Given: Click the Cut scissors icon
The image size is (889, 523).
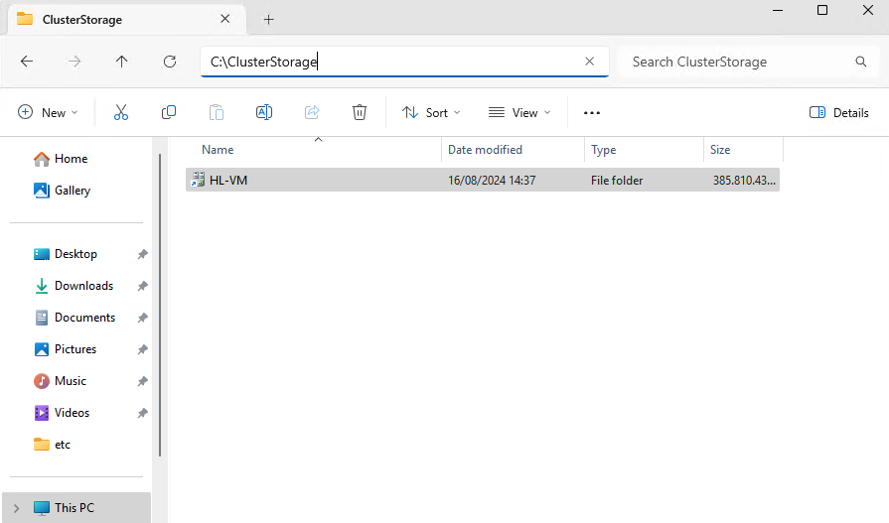Looking at the screenshot, I should click(x=121, y=113).
